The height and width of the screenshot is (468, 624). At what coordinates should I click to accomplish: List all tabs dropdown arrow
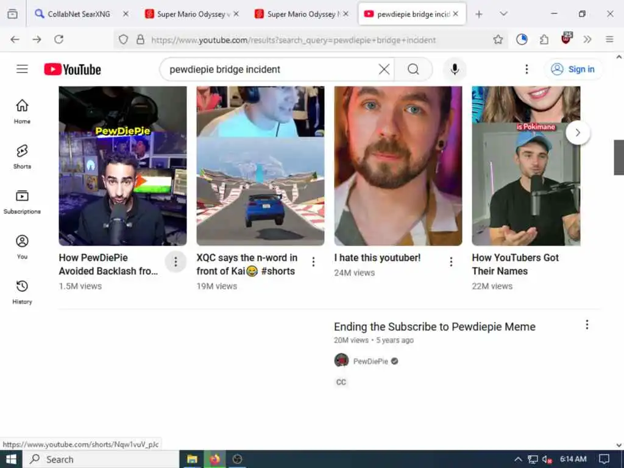click(x=503, y=14)
